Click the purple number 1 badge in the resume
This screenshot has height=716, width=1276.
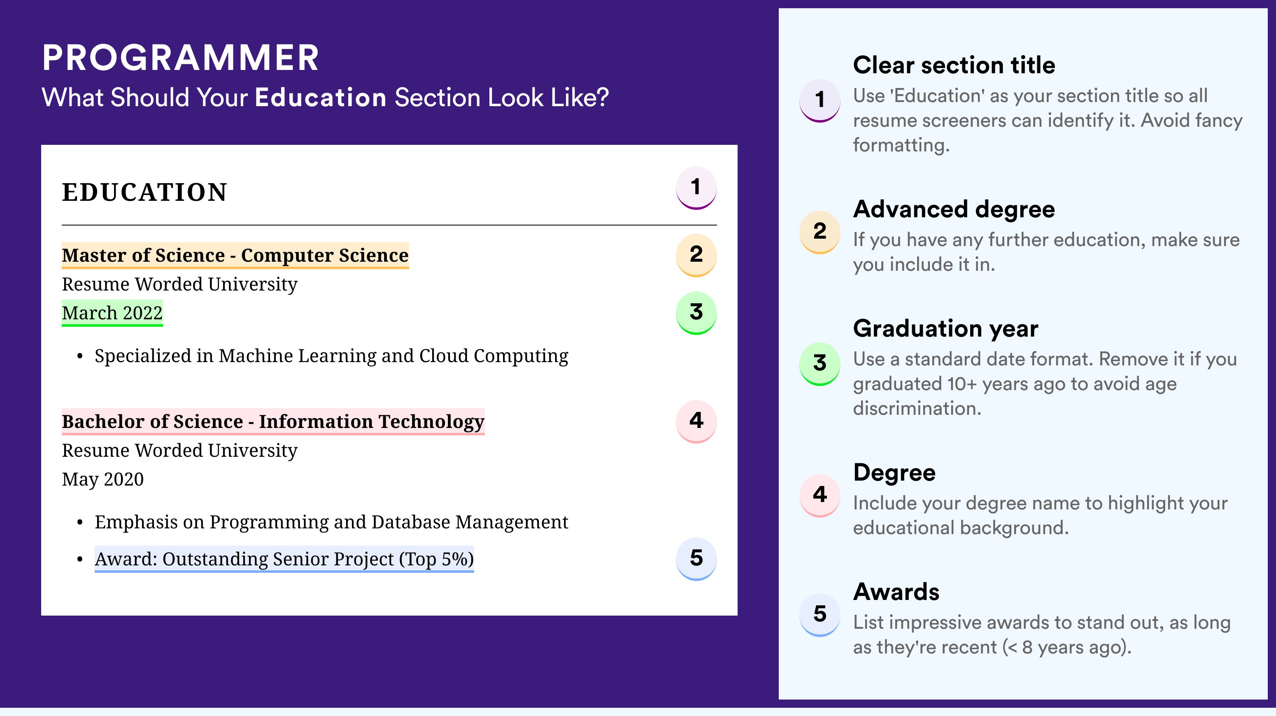pyautogui.click(x=696, y=188)
